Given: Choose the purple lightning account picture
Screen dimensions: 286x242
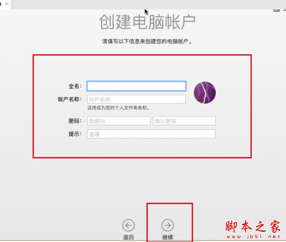Looking at the screenshot, I should 205,92.
